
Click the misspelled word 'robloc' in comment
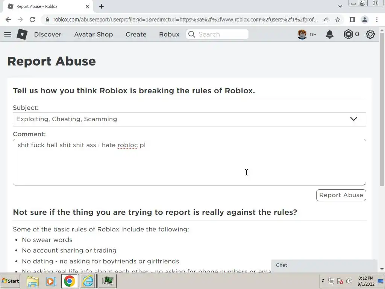coord(127,145)
